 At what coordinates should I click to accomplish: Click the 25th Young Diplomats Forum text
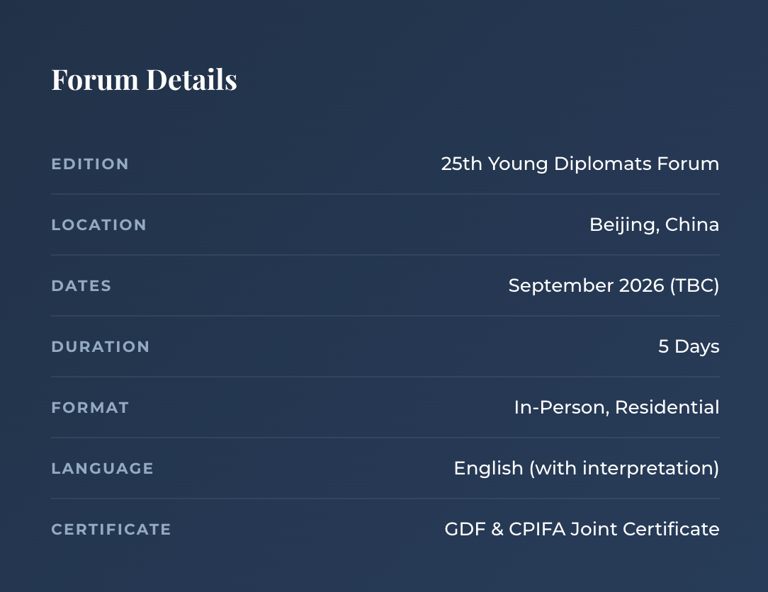click(x=580, y=164)
